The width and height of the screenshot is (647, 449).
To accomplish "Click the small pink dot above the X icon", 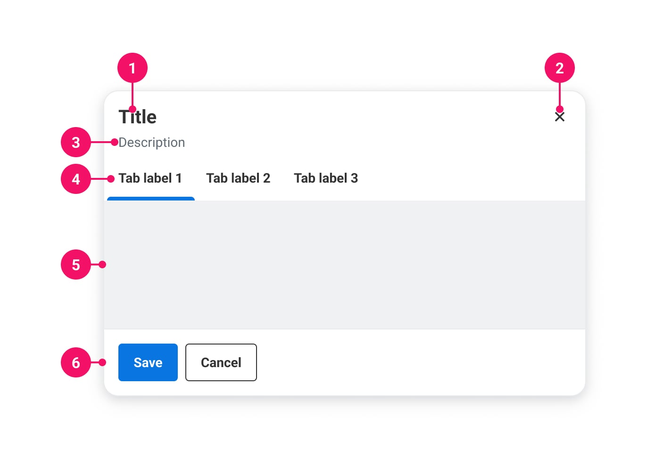I will pos(559,109).
